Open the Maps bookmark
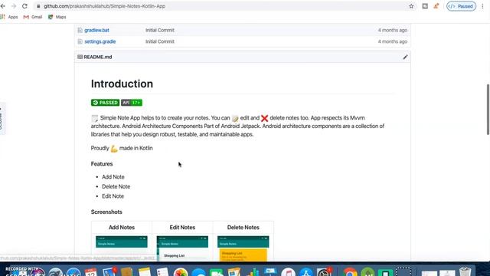490x276 pixels. click(57, 17)
